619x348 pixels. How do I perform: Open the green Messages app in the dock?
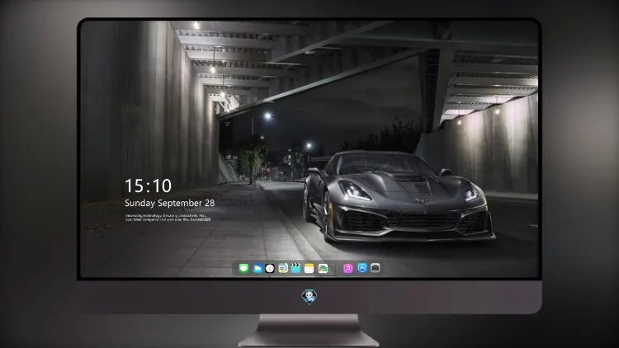coord(243,268)
